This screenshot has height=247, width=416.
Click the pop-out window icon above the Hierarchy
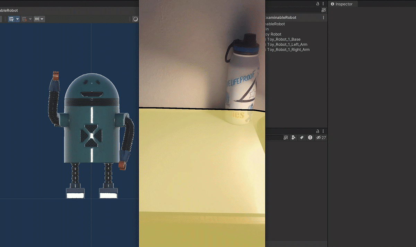[x=323, y=10]
